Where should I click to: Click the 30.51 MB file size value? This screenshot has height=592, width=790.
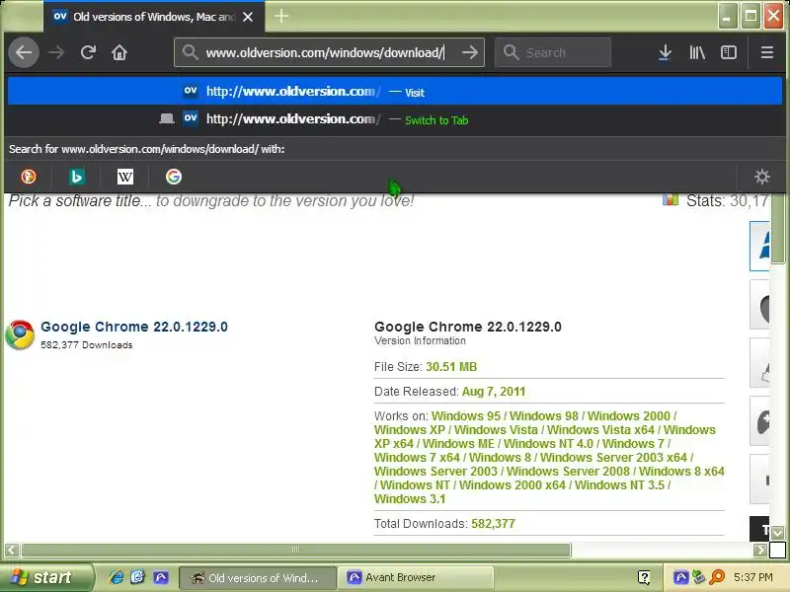pos(451,367)
